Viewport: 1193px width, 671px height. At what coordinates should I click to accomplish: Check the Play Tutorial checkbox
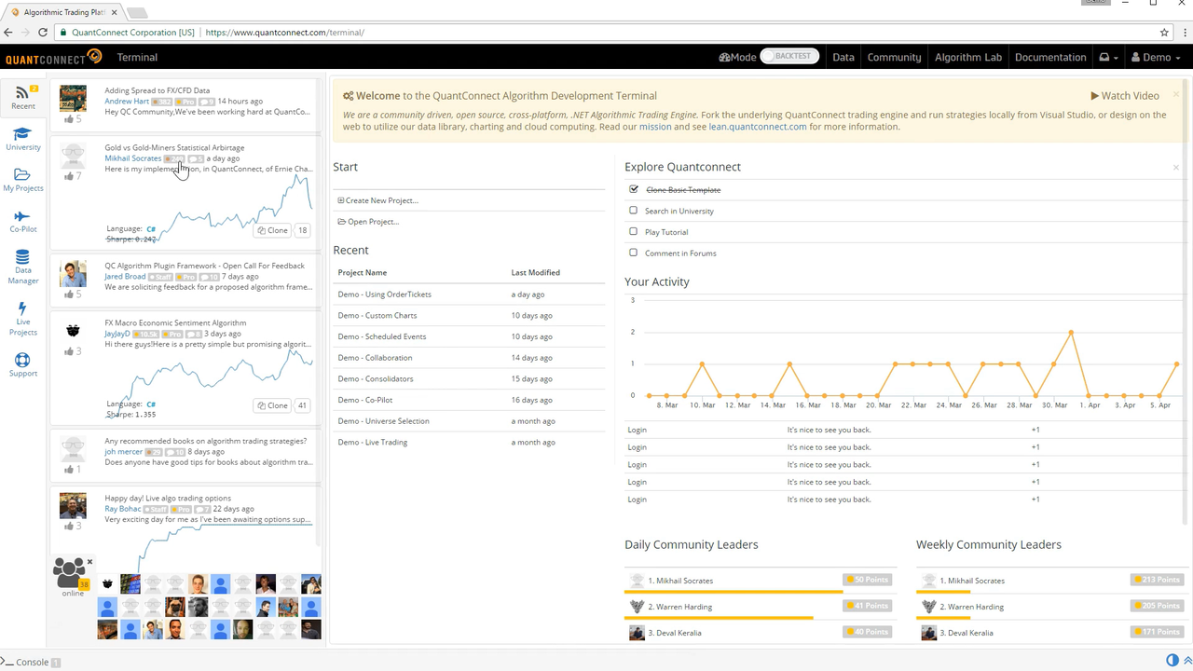pos(634,232)
